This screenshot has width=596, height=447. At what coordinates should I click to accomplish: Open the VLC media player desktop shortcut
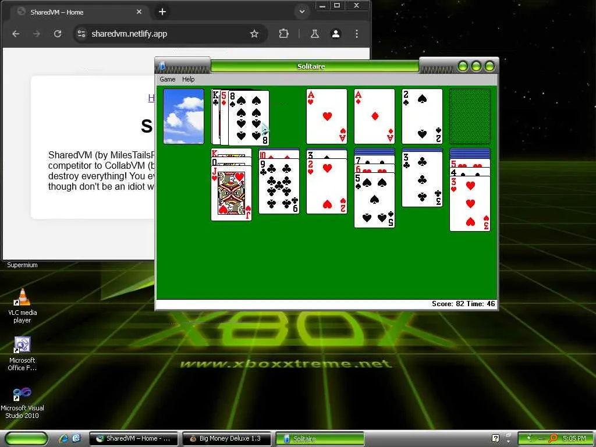(22, 306)
